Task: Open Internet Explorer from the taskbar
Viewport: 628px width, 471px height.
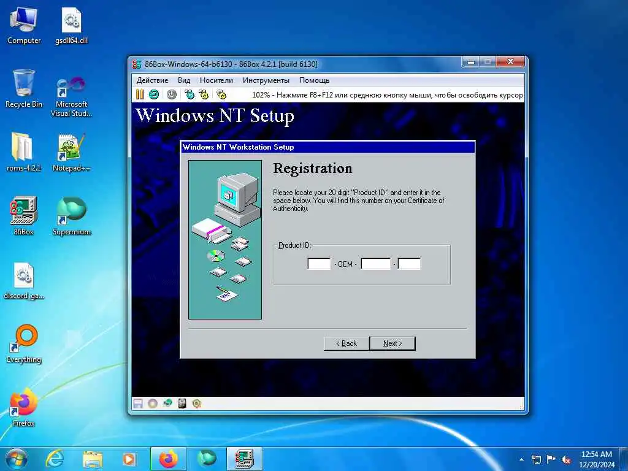Action: click(x=55, y=459)
